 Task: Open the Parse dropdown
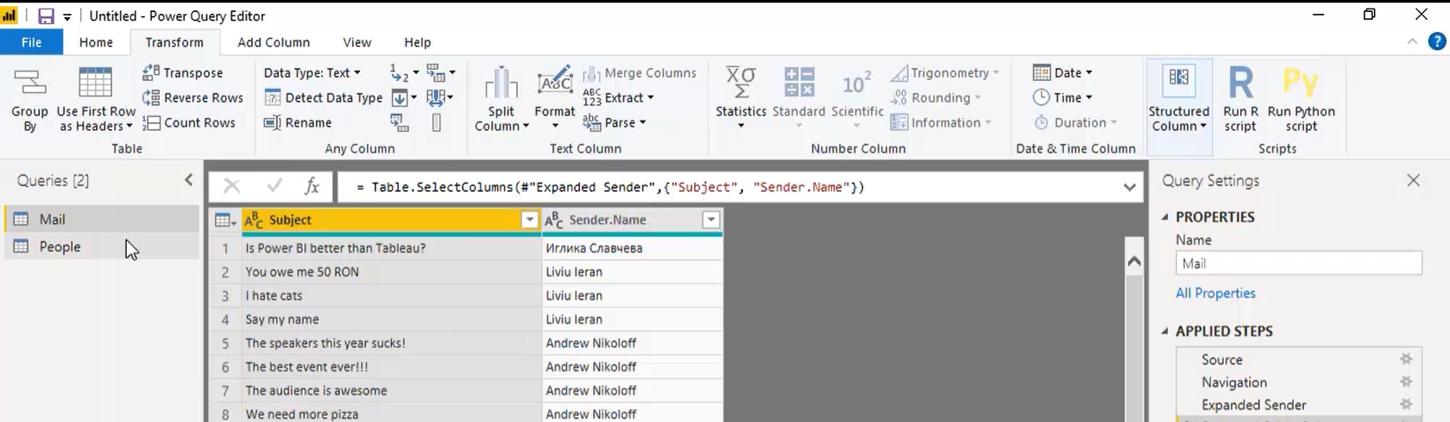pos(615,122)
